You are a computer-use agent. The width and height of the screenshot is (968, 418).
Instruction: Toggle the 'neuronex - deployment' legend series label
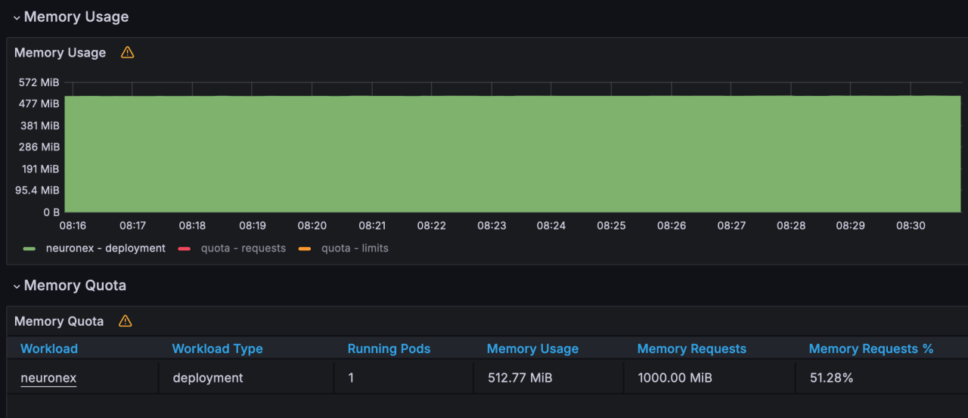click(x=105, y=248)
